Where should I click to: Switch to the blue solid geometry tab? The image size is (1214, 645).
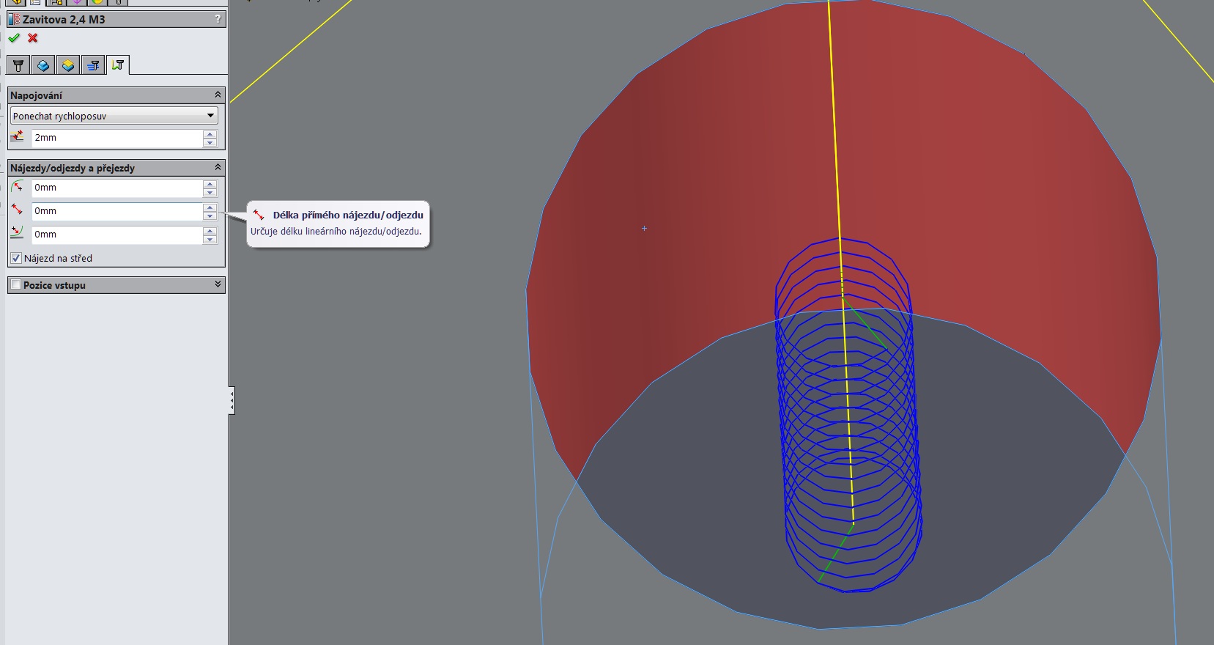point(43,66)
